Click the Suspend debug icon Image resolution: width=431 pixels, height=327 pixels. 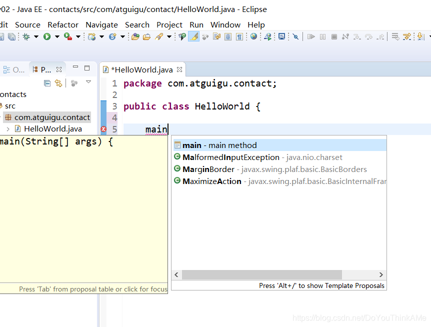[322, 36]
